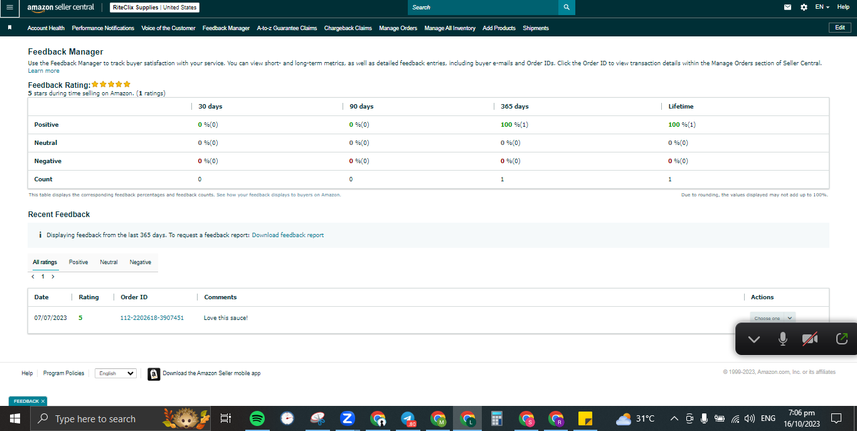Click the Edit button in navigation bar
Image resolution: width=857 pixels, height=431 pixels.
tap(840, 28)
